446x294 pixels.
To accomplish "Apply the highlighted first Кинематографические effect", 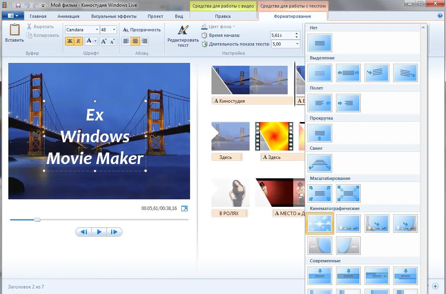I will (x=320, y=223).
